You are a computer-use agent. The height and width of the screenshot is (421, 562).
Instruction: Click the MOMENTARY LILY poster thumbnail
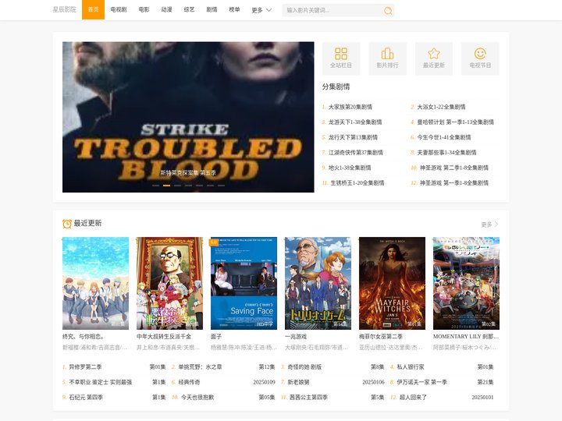(x=466, y=283)
